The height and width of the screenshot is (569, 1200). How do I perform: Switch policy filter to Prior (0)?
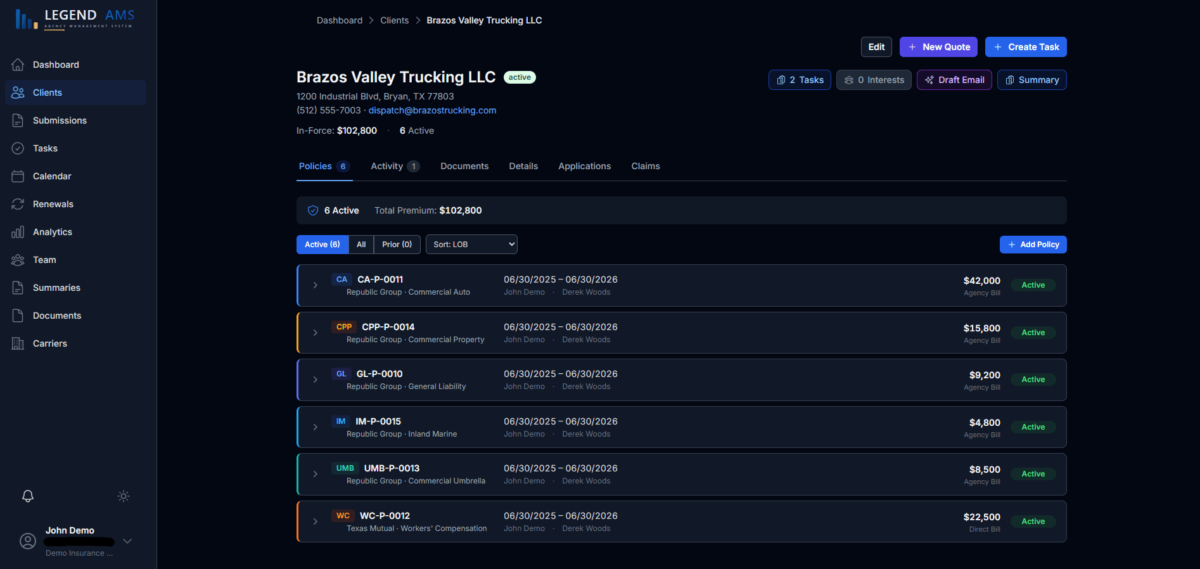(x=397, y=245)
